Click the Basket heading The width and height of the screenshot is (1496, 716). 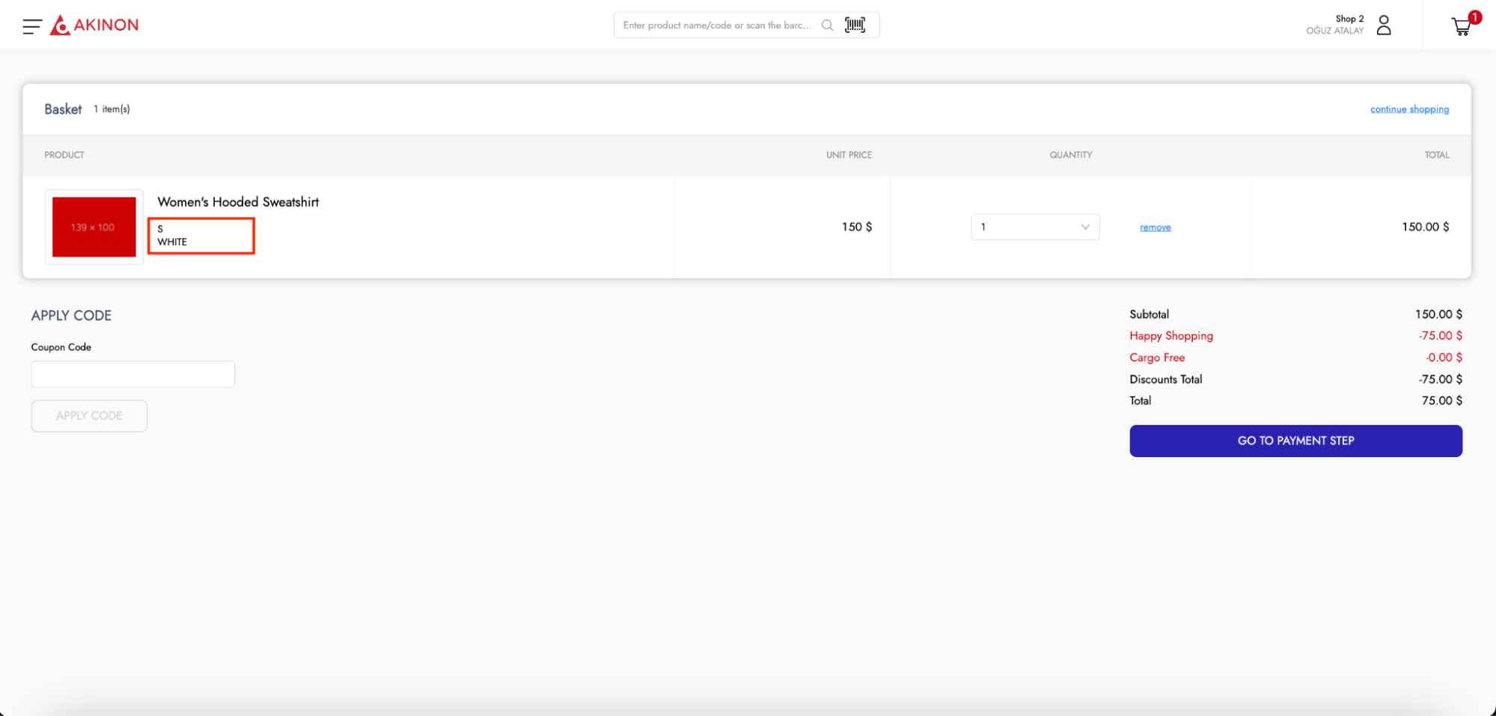point(63,109)
